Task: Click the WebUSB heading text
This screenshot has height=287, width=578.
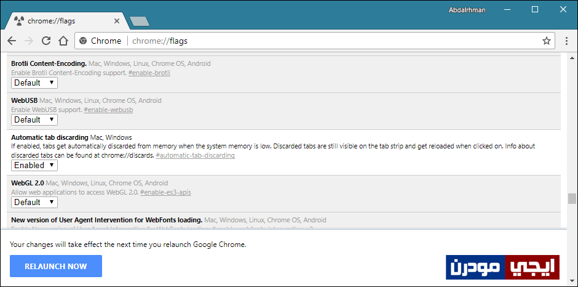Action: point(25,100)
